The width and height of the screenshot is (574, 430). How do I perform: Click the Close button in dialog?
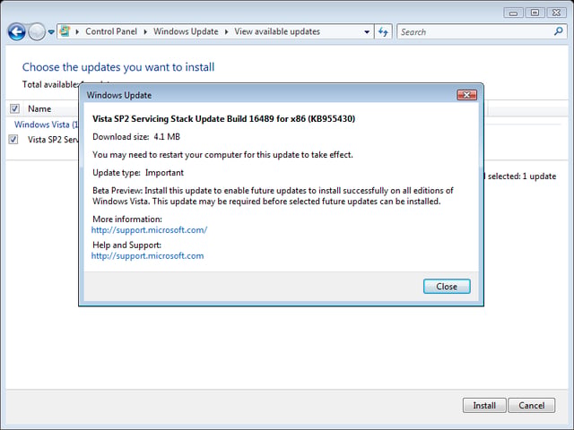[x=447, y=287]
